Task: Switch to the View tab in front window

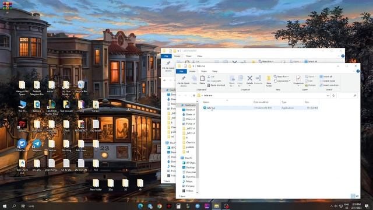Action: click(x=214, y=71)
